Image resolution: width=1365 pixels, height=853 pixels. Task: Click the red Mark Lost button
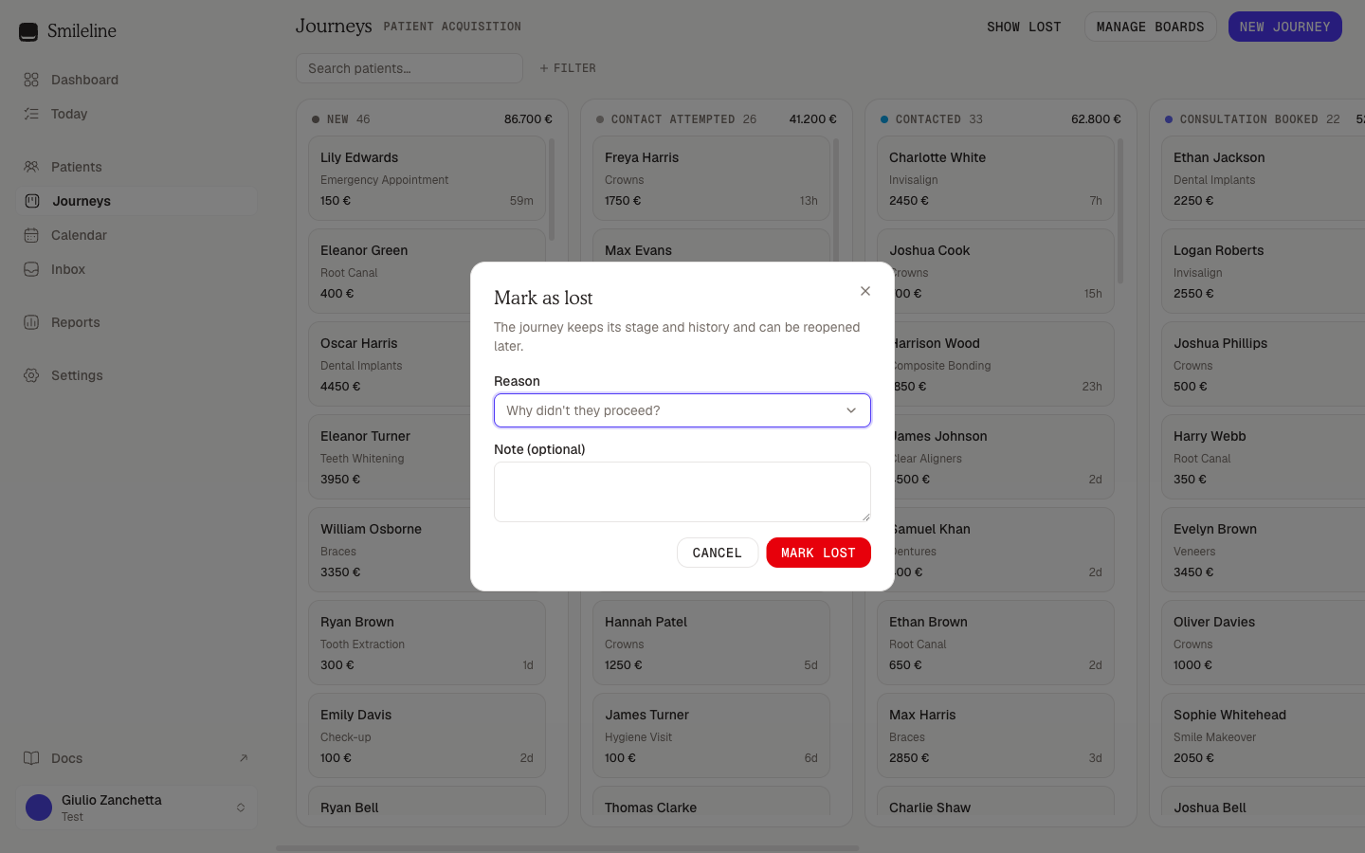pyautogui.click(x=819, y=553)
